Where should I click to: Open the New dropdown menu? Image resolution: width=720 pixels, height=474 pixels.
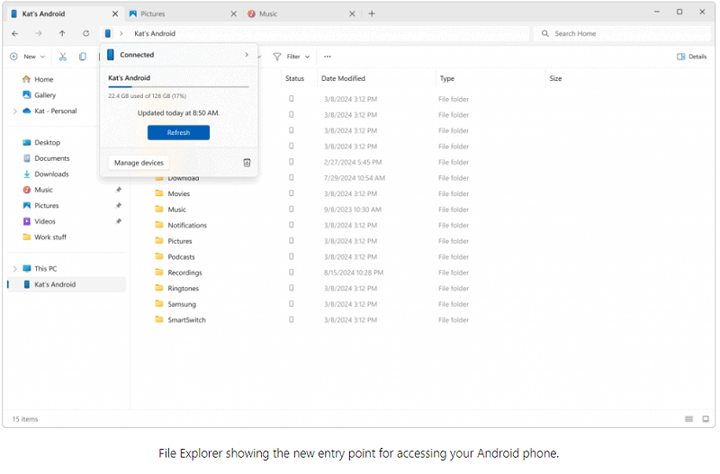28,57
